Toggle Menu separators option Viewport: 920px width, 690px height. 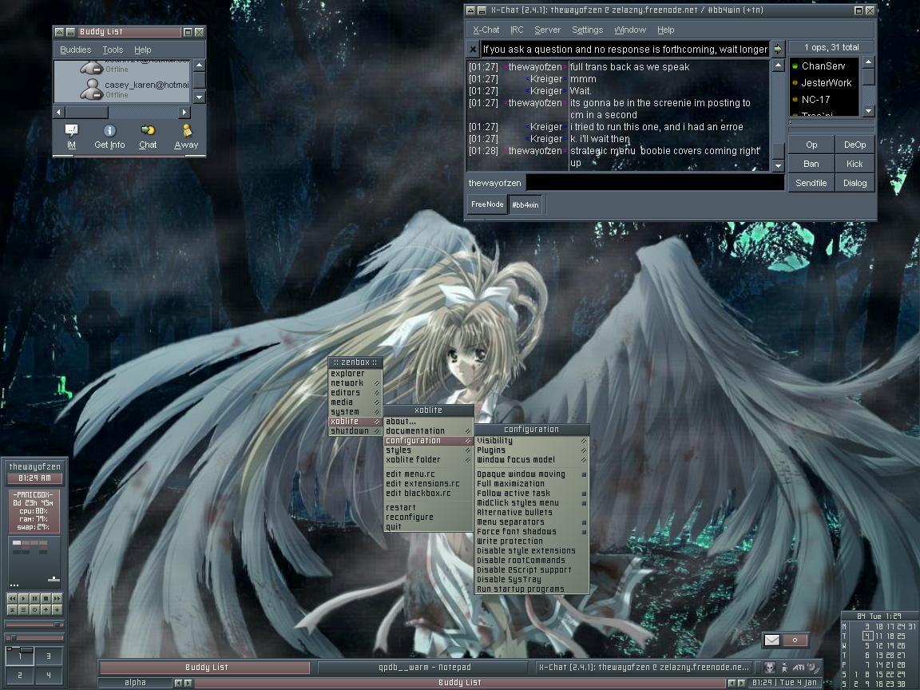coord(532,522)
